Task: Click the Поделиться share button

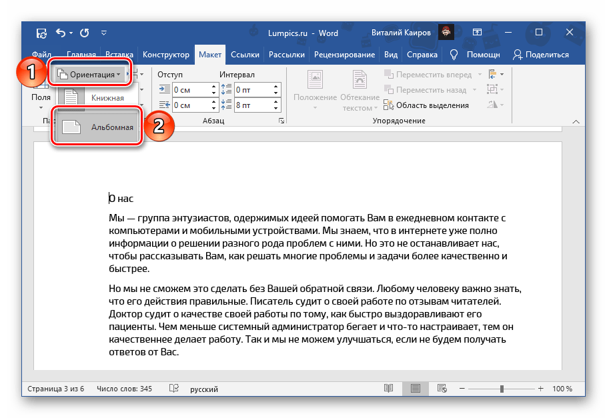Action: click(541, 55)
